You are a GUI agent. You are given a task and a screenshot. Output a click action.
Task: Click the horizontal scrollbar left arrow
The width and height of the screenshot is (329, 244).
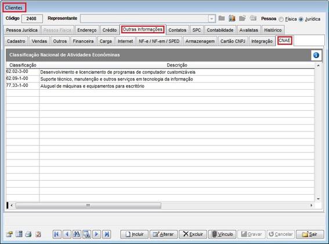tap(12, 205)
